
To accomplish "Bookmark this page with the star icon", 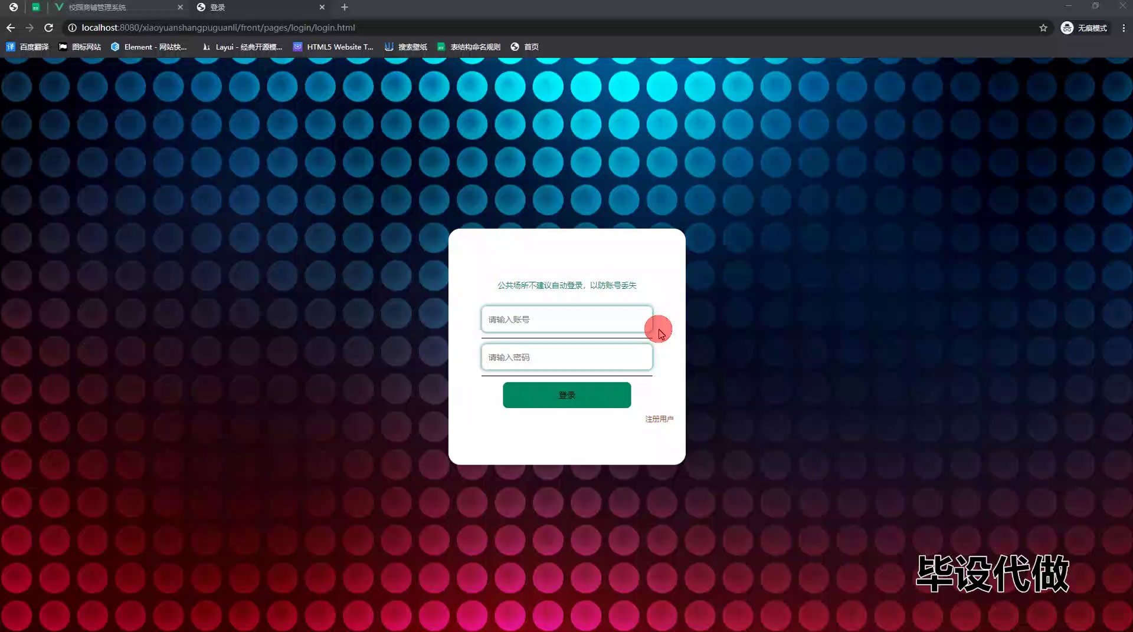I will (1043, 28).
